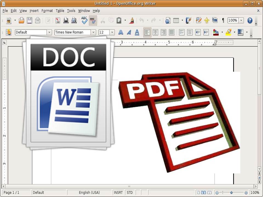Click the Undo arrow
The width and height of the screenshot is (263, 197).
click(141, 21)
